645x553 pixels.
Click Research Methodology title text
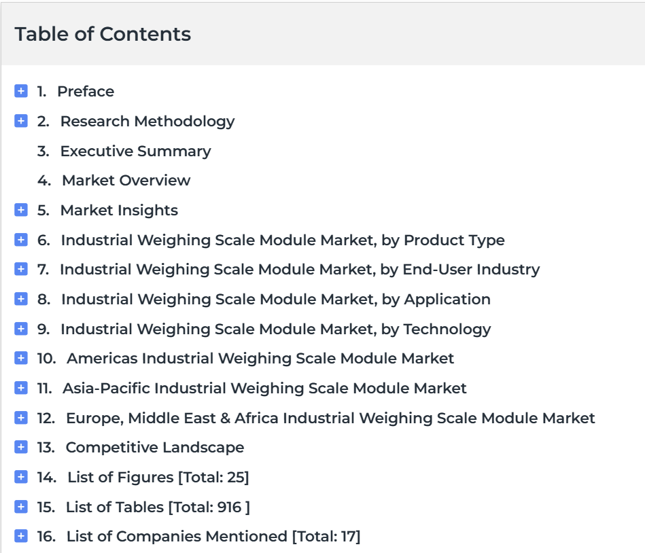[x=147, y=122]
